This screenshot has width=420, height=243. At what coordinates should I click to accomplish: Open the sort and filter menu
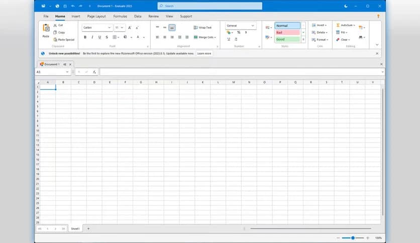pyautogui.click(x=362, y=28)
